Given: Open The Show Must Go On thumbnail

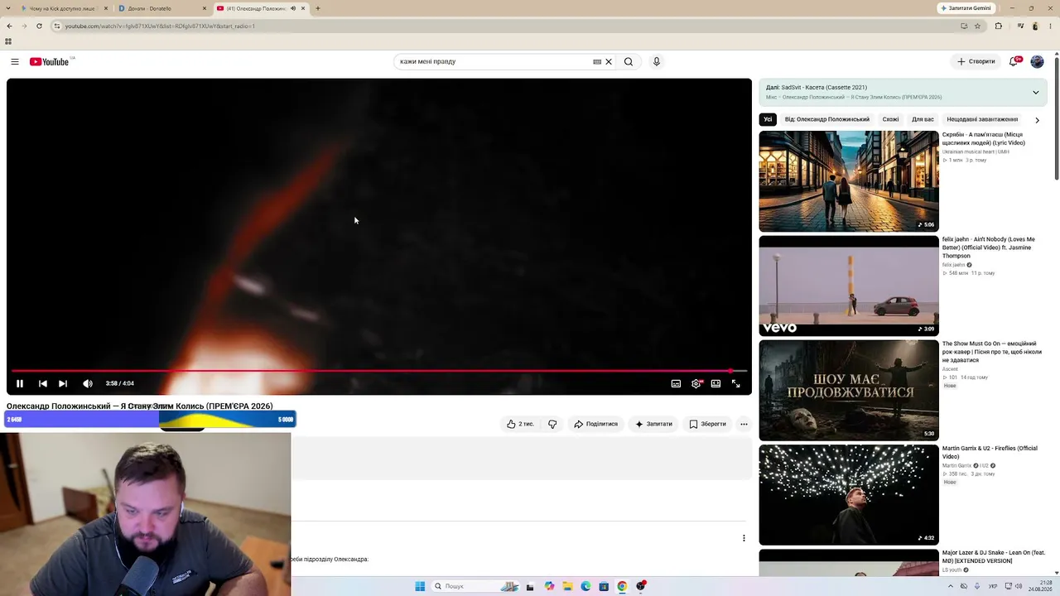Looking at the screenshot, I should (849, 390).
